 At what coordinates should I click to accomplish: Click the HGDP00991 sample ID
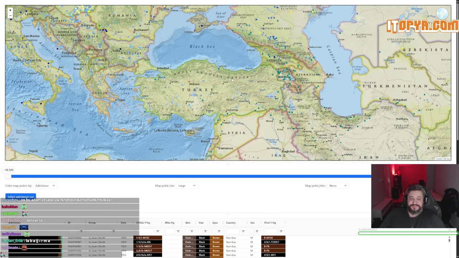pos(75,247)
